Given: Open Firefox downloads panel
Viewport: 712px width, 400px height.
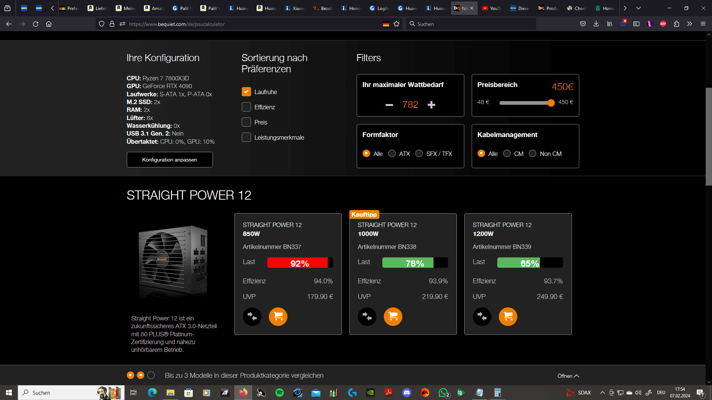Looking at the screenshot, I should 596,24.
